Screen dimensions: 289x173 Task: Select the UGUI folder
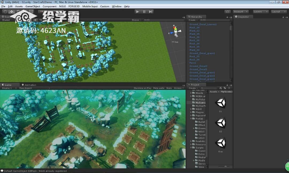[199, 138]
